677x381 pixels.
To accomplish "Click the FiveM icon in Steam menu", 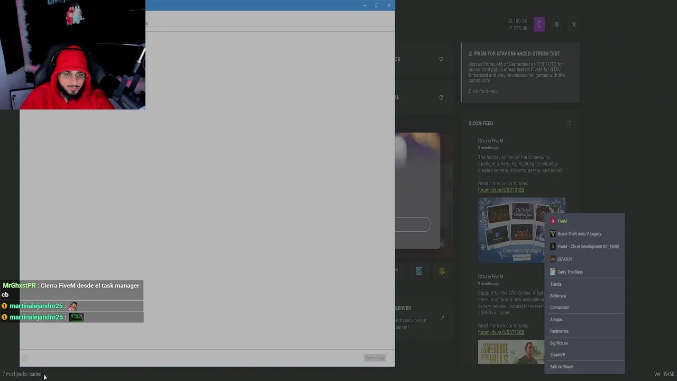I will 553,221.
